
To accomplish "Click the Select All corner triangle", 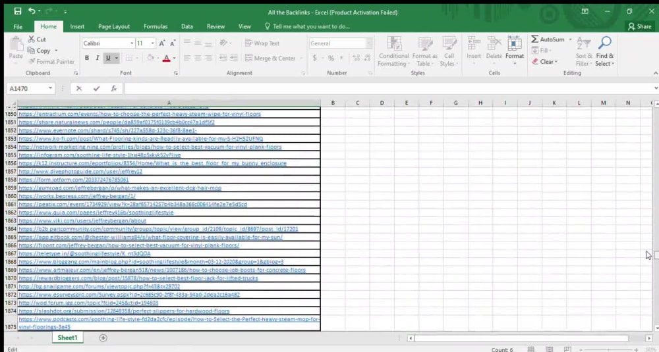I will [13, 103].
